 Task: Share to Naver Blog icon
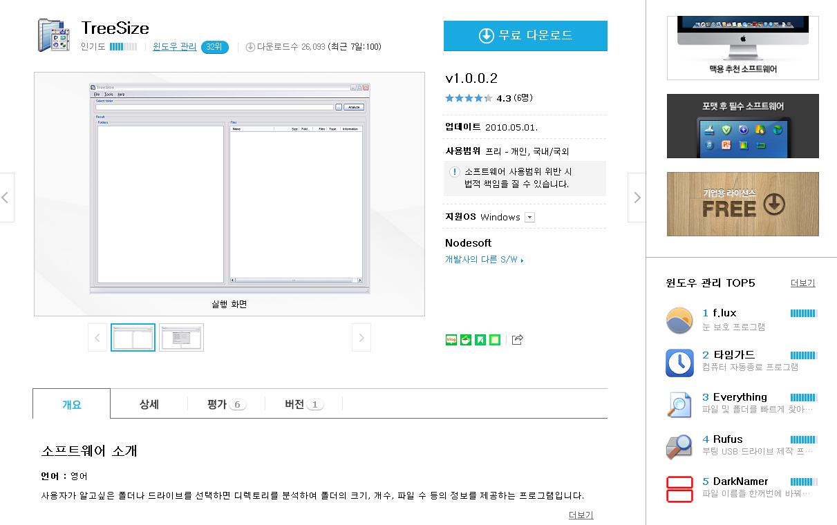coord(451,339)
